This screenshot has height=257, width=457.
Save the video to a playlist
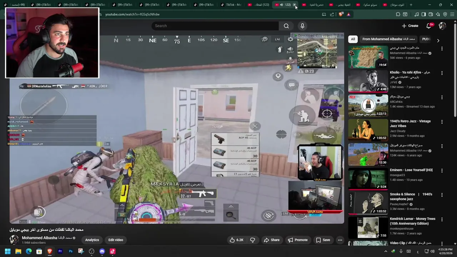[x=323, y=240]
